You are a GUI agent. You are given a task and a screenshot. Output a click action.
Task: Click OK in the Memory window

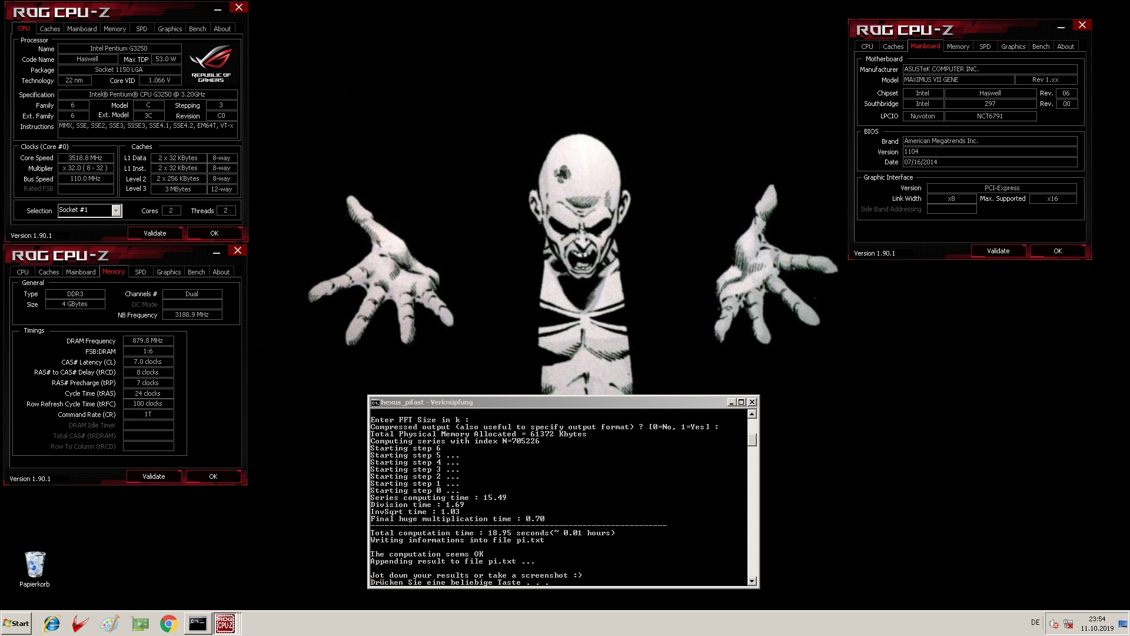click(213, 476)
